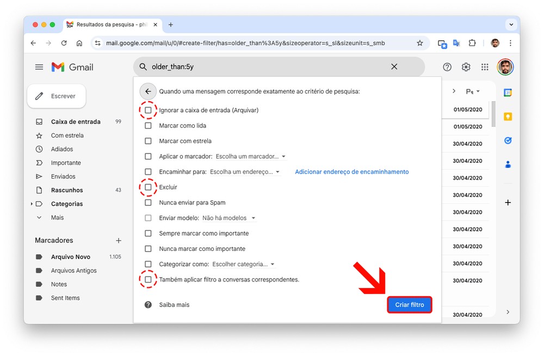This screenshot has width=544, height=356.
Task: Reload the page in browser
Action: [64, 43]
